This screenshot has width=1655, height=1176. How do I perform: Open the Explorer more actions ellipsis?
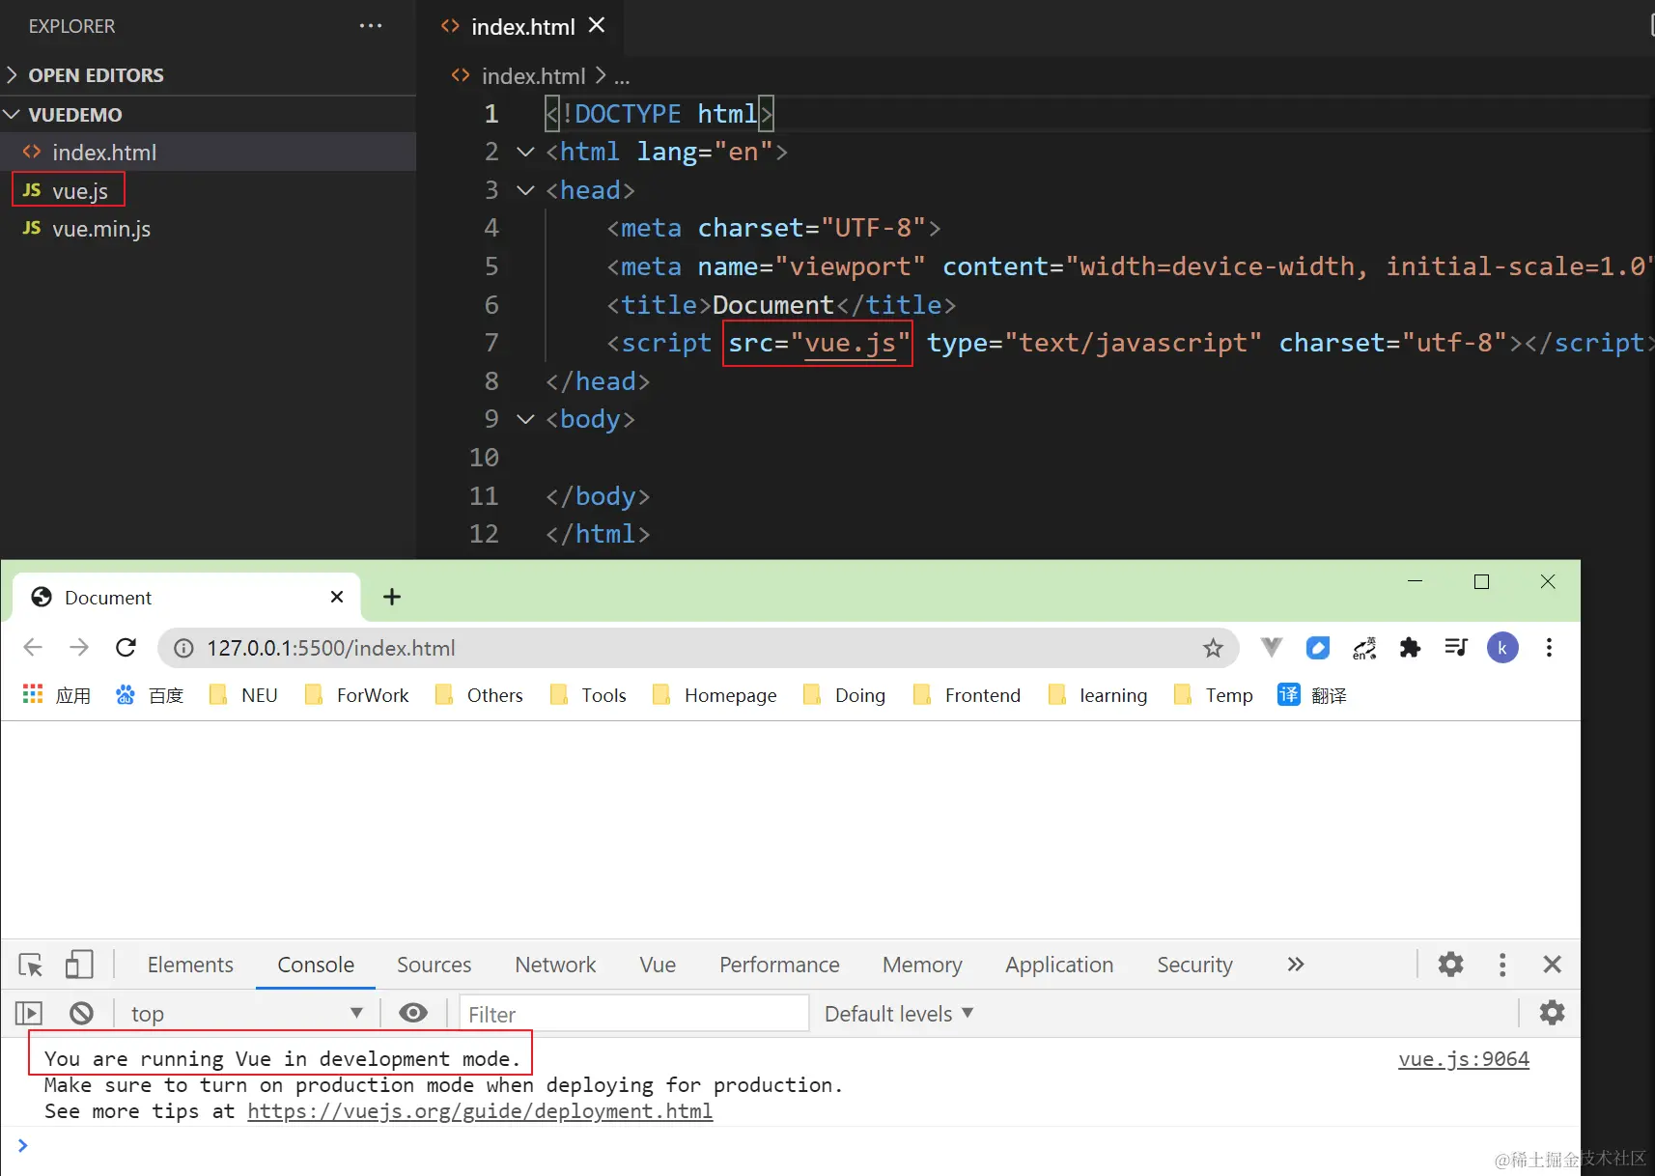371,26
